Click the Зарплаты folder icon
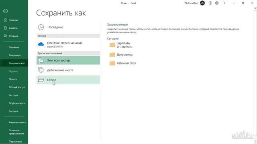This screenshot has width=257, height=144. (112, 44)
